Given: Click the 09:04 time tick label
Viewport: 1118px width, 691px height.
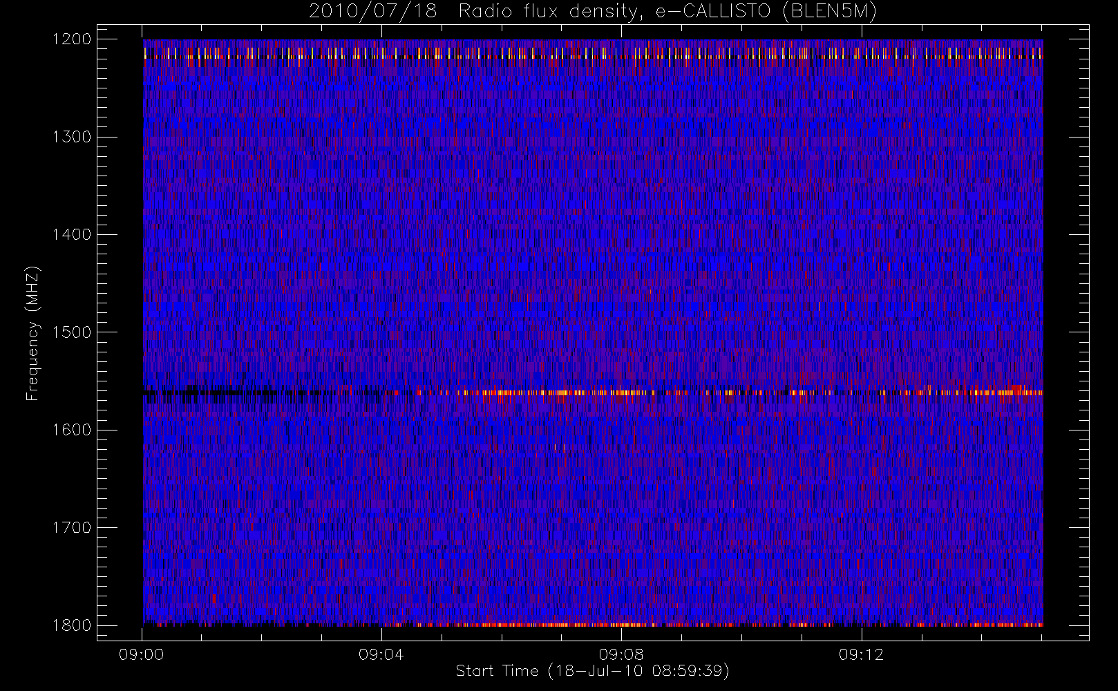Looking at the screenshot, I should pos(381,654).
